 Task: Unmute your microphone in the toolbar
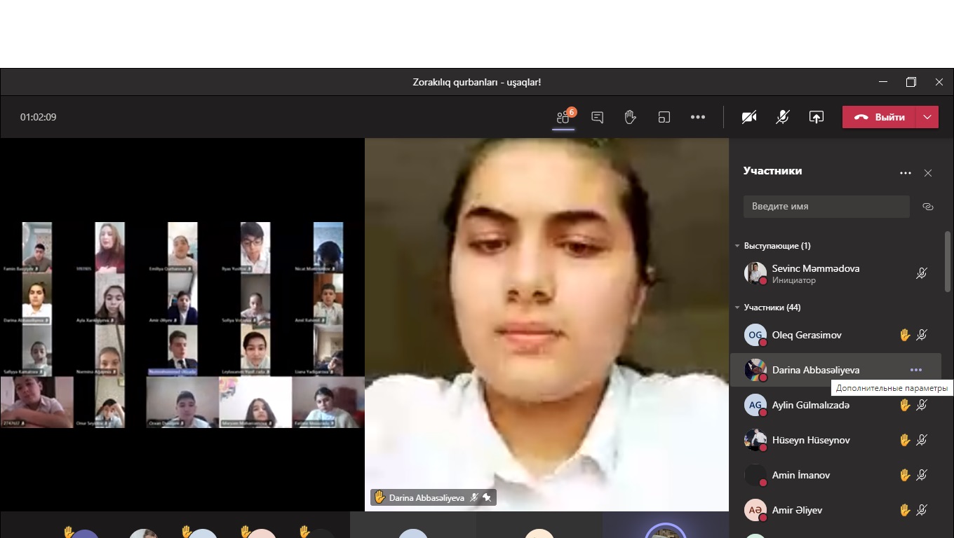[783, 117]
